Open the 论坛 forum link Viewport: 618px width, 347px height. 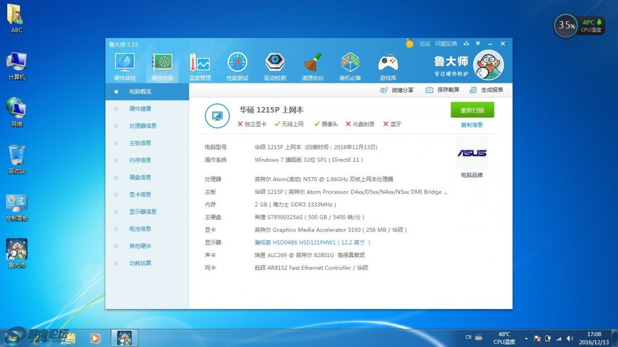[x=425, y=44]
